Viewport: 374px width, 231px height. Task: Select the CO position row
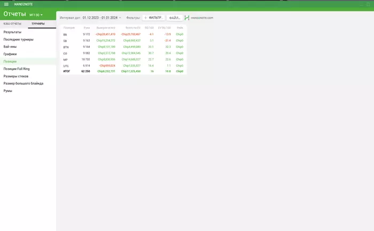coord(123,53)
